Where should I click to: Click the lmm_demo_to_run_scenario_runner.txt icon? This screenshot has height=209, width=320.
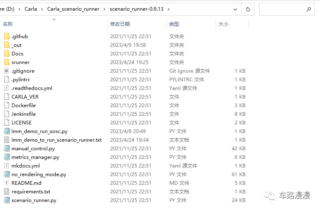pos(7,140)
